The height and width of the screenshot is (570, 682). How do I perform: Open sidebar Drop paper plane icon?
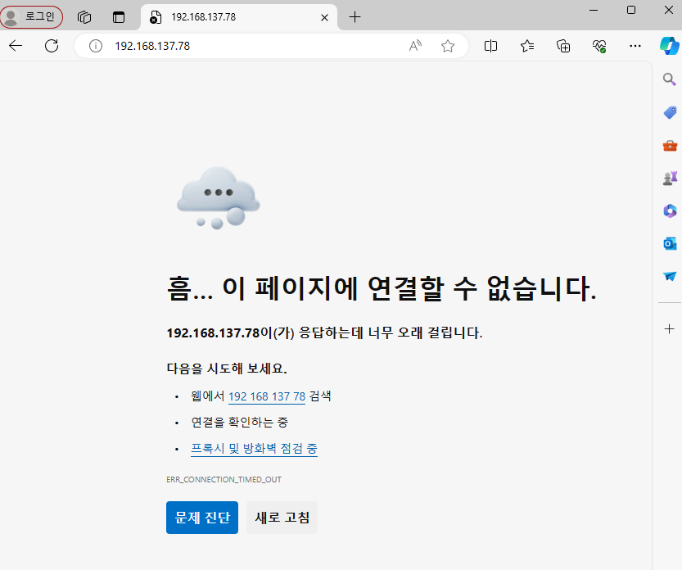click(670, 276)
